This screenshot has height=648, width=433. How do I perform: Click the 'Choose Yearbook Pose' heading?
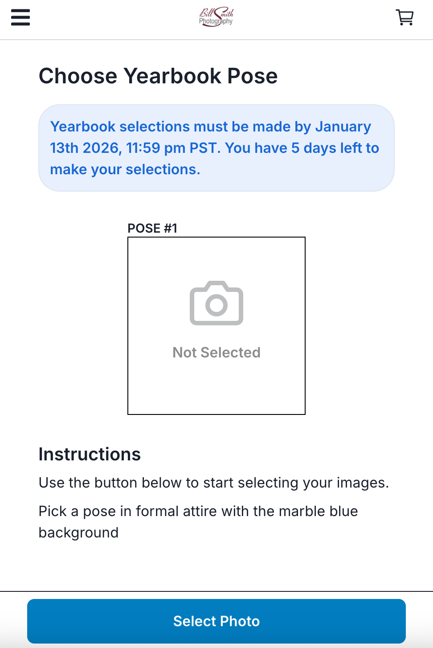coord(158,76)
